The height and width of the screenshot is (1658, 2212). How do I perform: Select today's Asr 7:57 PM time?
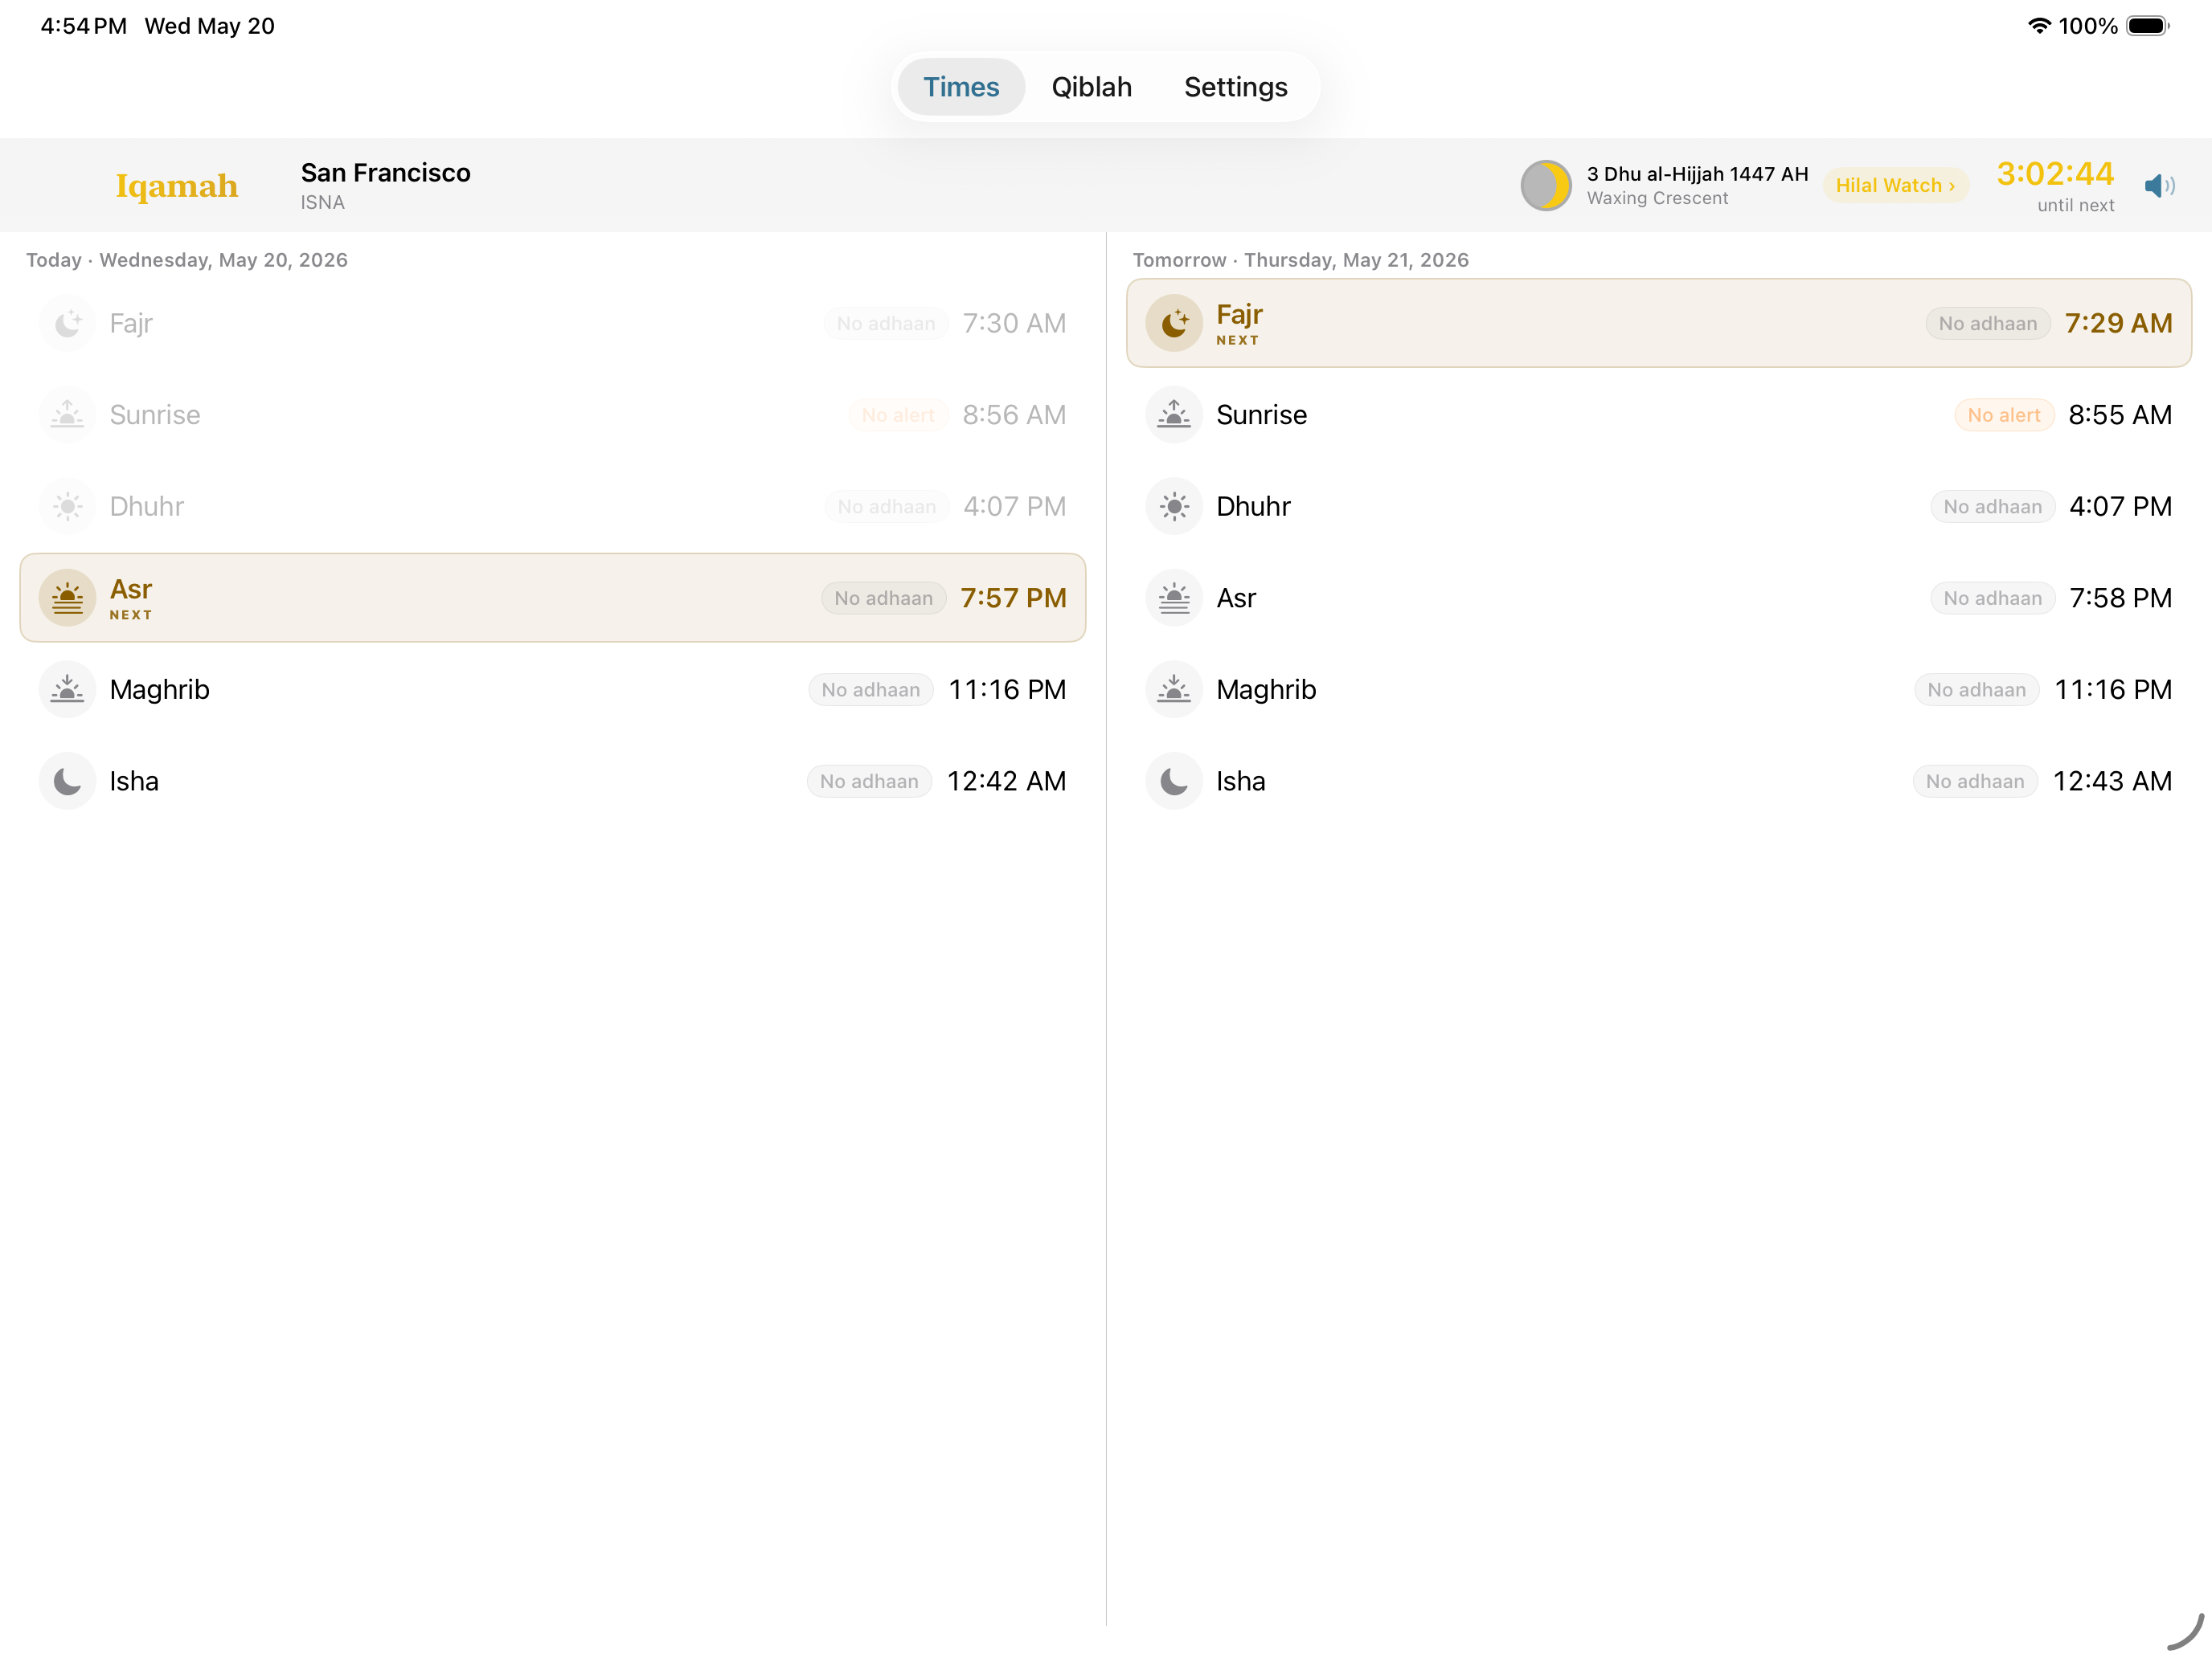(x=1014, y=598)
